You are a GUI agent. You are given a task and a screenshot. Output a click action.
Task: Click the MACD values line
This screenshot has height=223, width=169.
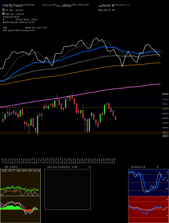(x=19, y=22)
